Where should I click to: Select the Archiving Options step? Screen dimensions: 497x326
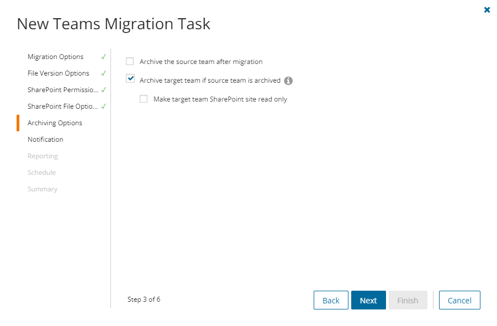point(55,123)
